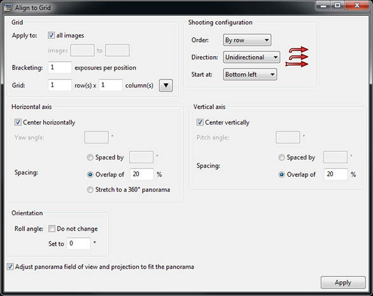The width and height of the screenshot is (373, 296).
Task: Click the red shooting direction arrows diagram
Action: tap(297, 57)
